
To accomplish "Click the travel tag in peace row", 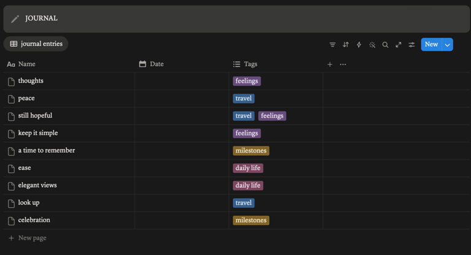I will [243, 99].
